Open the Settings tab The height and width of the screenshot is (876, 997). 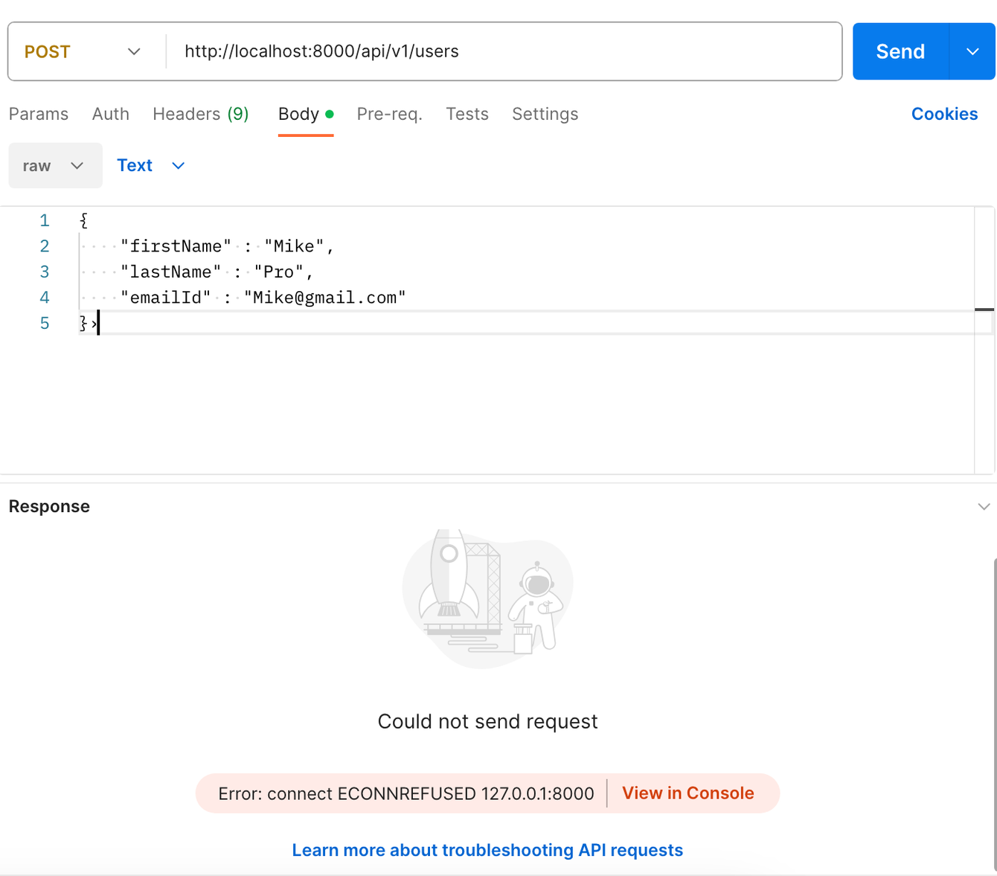point(545,114)
